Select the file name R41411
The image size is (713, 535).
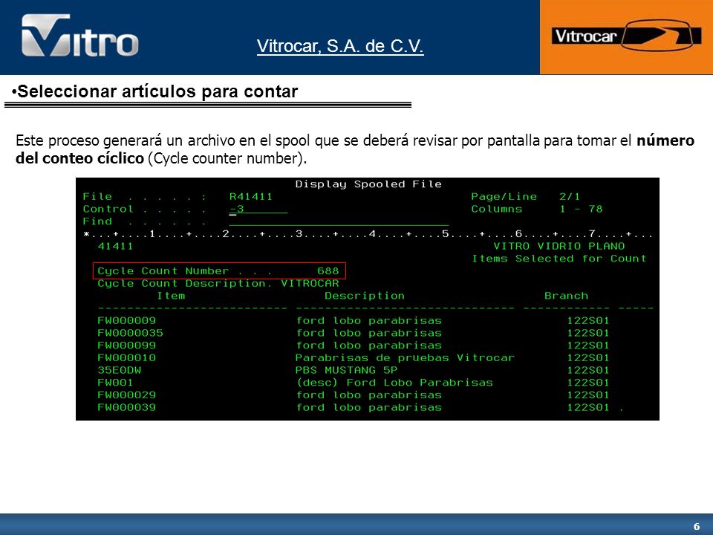tap(250, 196)
